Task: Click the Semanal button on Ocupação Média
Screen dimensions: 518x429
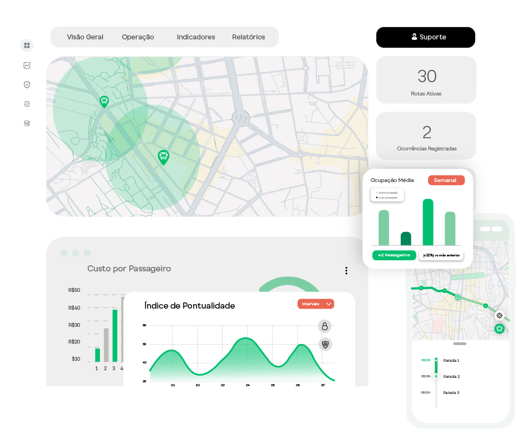Action: pyautogui.click(x=446, y=180)
